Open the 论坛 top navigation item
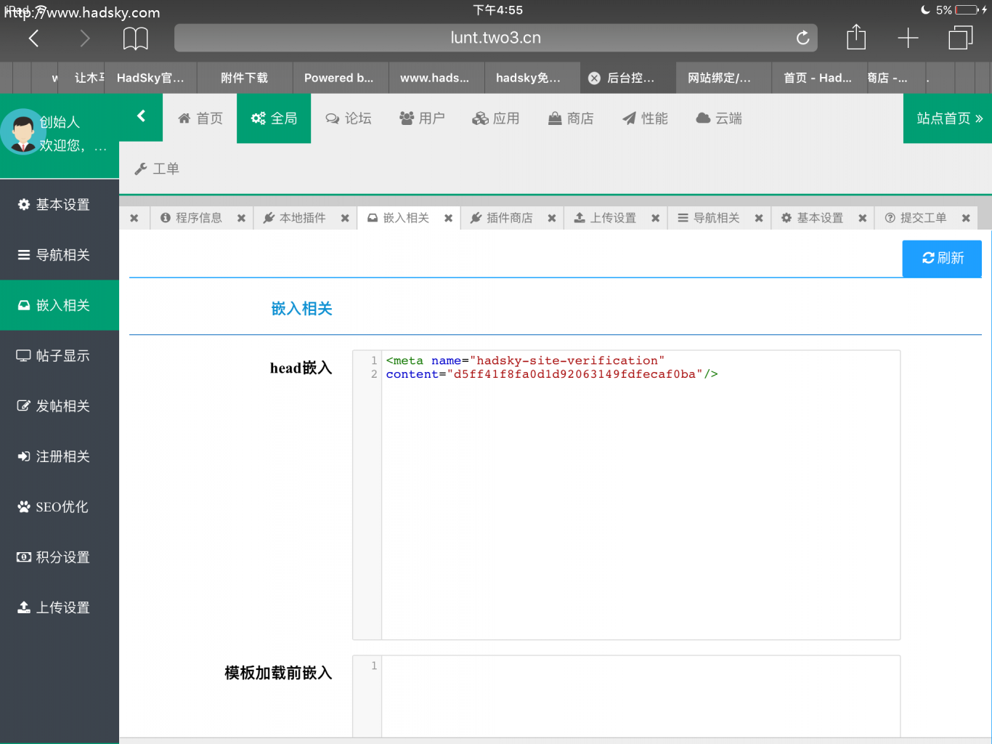992x744 pixels. (x=349, y=118)
